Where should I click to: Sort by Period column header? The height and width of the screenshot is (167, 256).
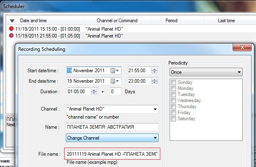172,21
